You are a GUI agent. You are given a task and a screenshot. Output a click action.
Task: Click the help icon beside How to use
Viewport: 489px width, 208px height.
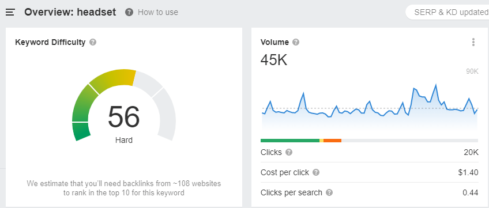point(129,13)
